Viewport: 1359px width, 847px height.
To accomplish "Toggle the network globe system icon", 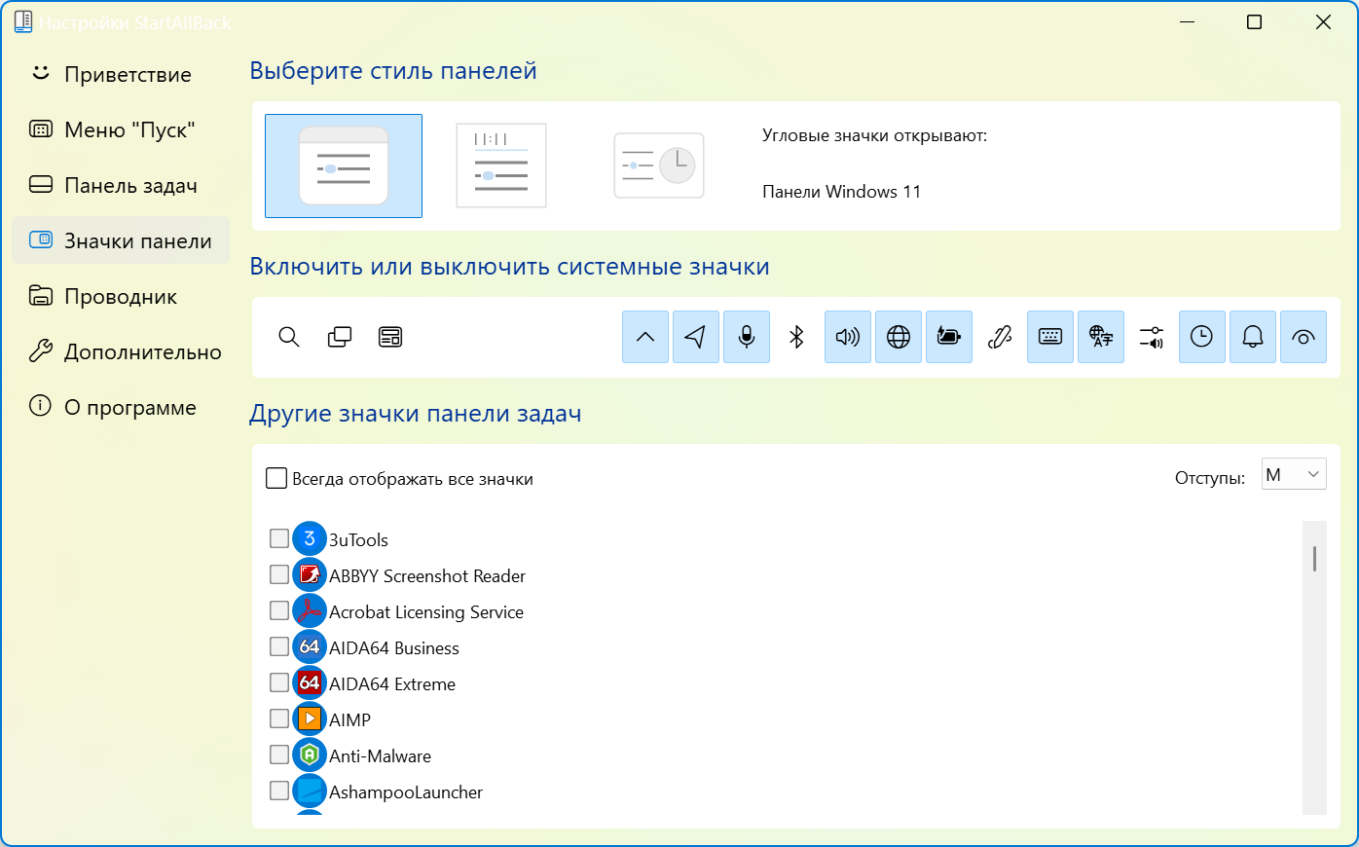I will (x=899, y=337).
